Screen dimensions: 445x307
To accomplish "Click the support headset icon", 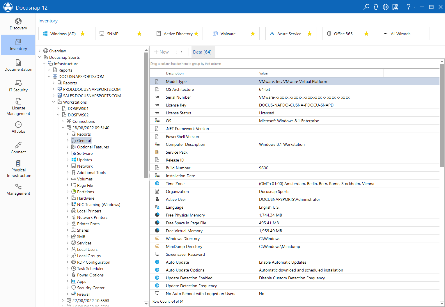I will click(x=376, y=7).
